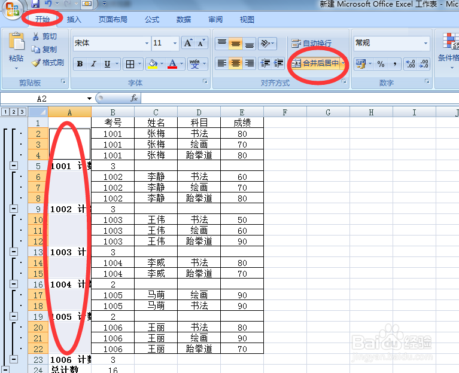
Task: Switch to View (视图) tab
Action: [x=247, y=20]
